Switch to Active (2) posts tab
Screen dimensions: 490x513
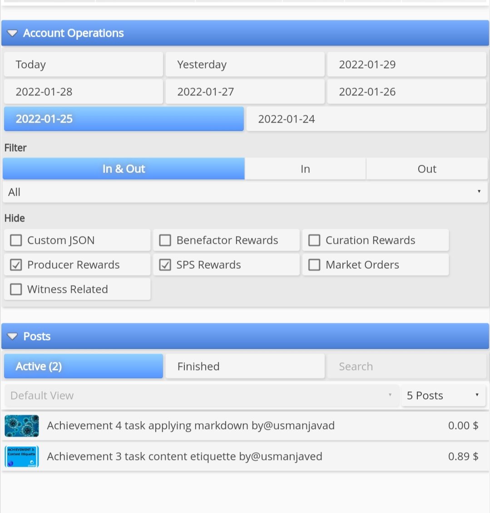point(84,366)
